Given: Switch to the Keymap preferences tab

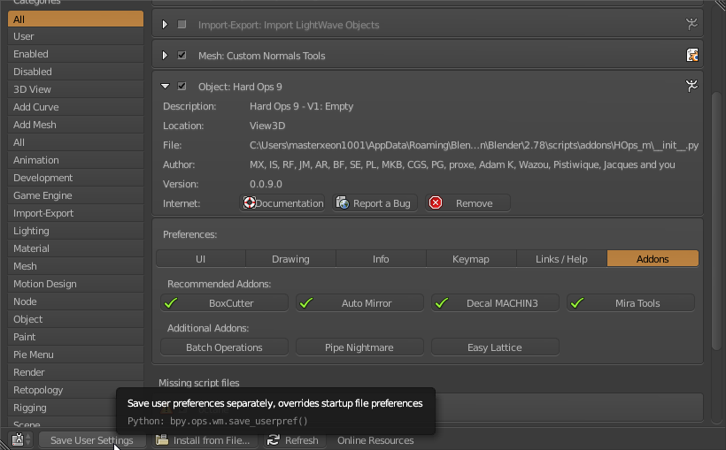Looking at the screenshot, I should (471, 259).
